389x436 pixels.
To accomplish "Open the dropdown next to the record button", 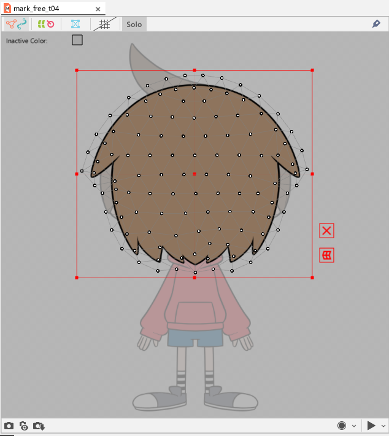I will (354, 426).
